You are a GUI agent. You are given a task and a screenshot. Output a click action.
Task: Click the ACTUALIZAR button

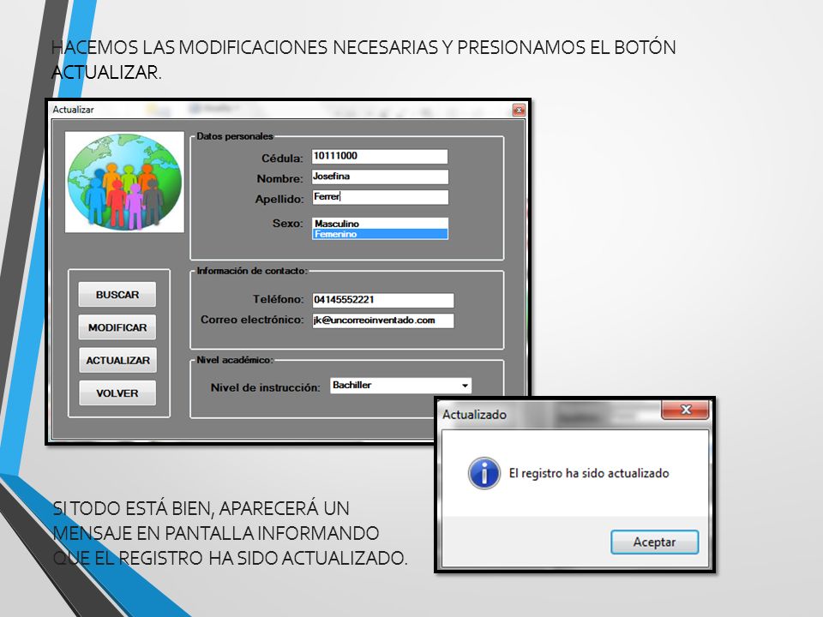117,361
